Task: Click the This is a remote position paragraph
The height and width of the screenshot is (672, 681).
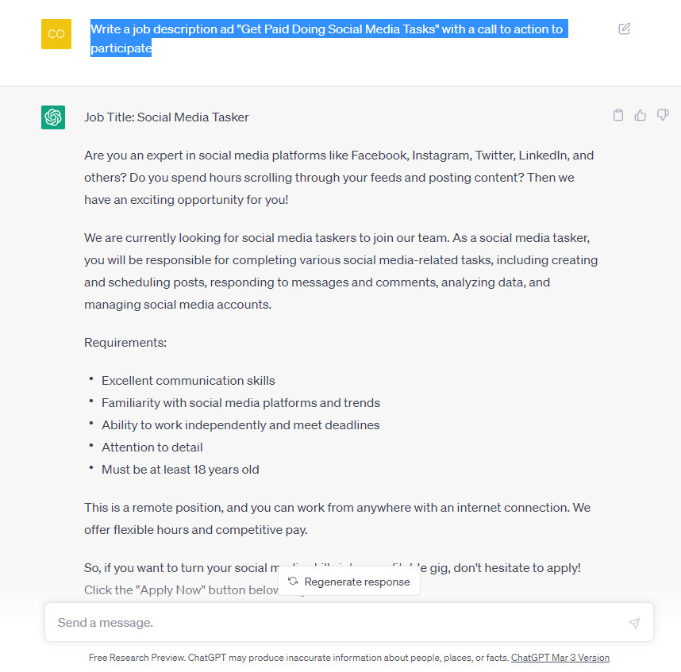Action: [337, 516]
